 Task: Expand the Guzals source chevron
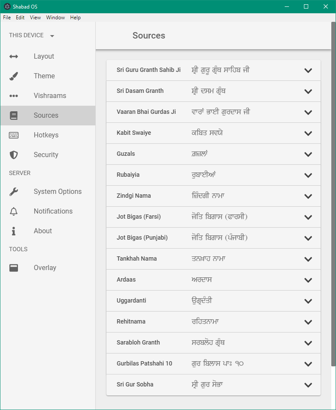pos(308,154)
